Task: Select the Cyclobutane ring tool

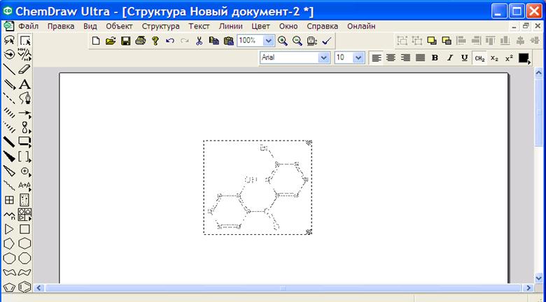Action: (x=24, y=229)
